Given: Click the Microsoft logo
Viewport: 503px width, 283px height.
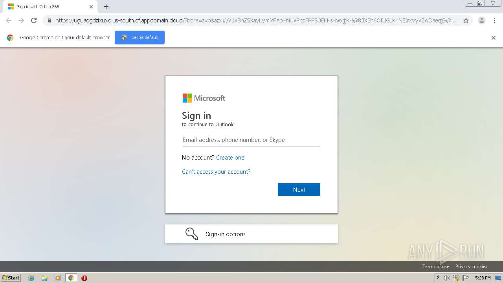Looking at the screenshot, I should pyautogui.click(x=204, y=98).
